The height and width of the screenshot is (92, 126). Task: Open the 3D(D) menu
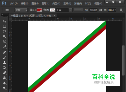pyautogui.click(x=88, y=4)
